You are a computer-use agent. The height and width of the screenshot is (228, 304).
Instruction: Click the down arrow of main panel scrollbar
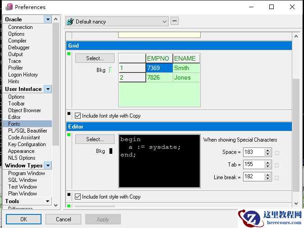point(296,203)
